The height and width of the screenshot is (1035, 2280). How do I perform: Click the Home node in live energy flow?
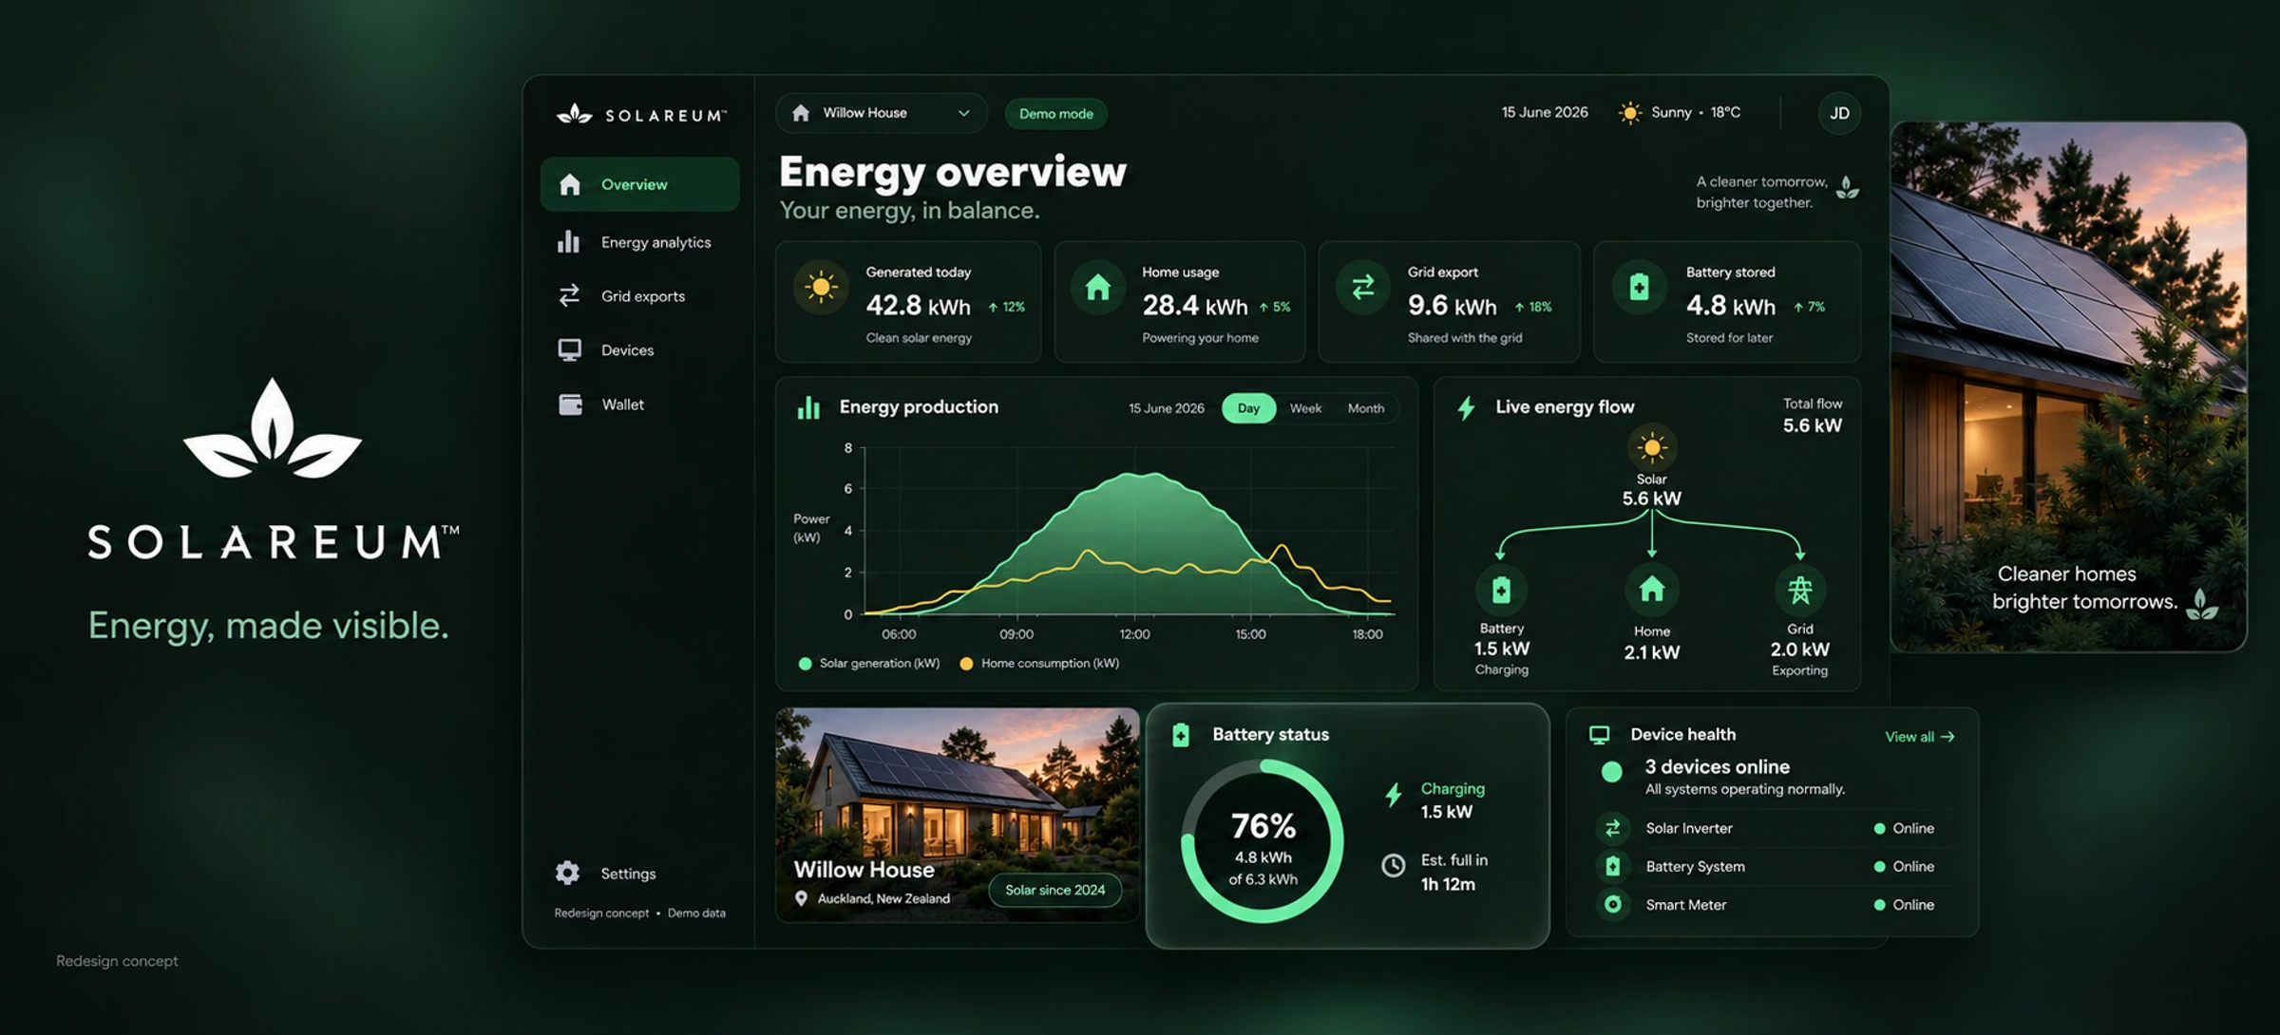click(1652, 590)
